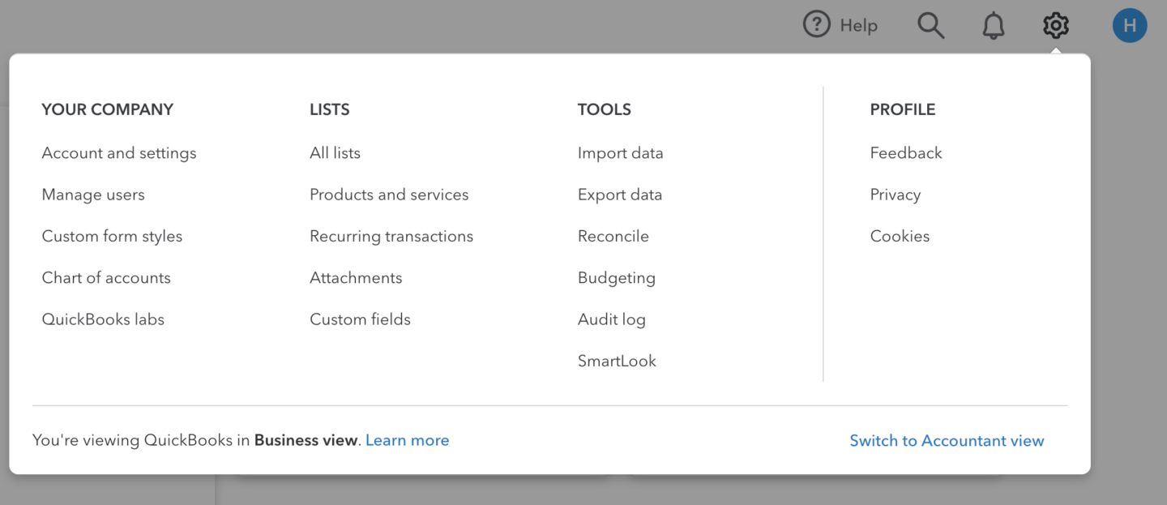The image size is (1167, 505).
Task: Open Custom form styles
Action: (112, 236)
